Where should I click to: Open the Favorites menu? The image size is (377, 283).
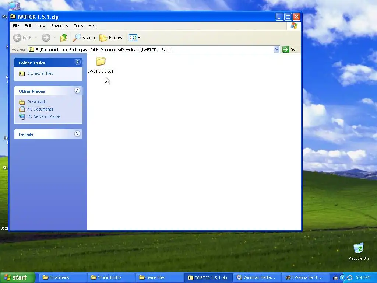click(59, 26)
